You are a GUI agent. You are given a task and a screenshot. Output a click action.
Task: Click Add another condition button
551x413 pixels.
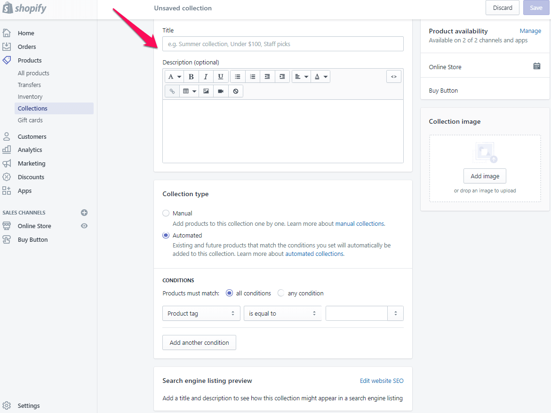coord(199,342)
